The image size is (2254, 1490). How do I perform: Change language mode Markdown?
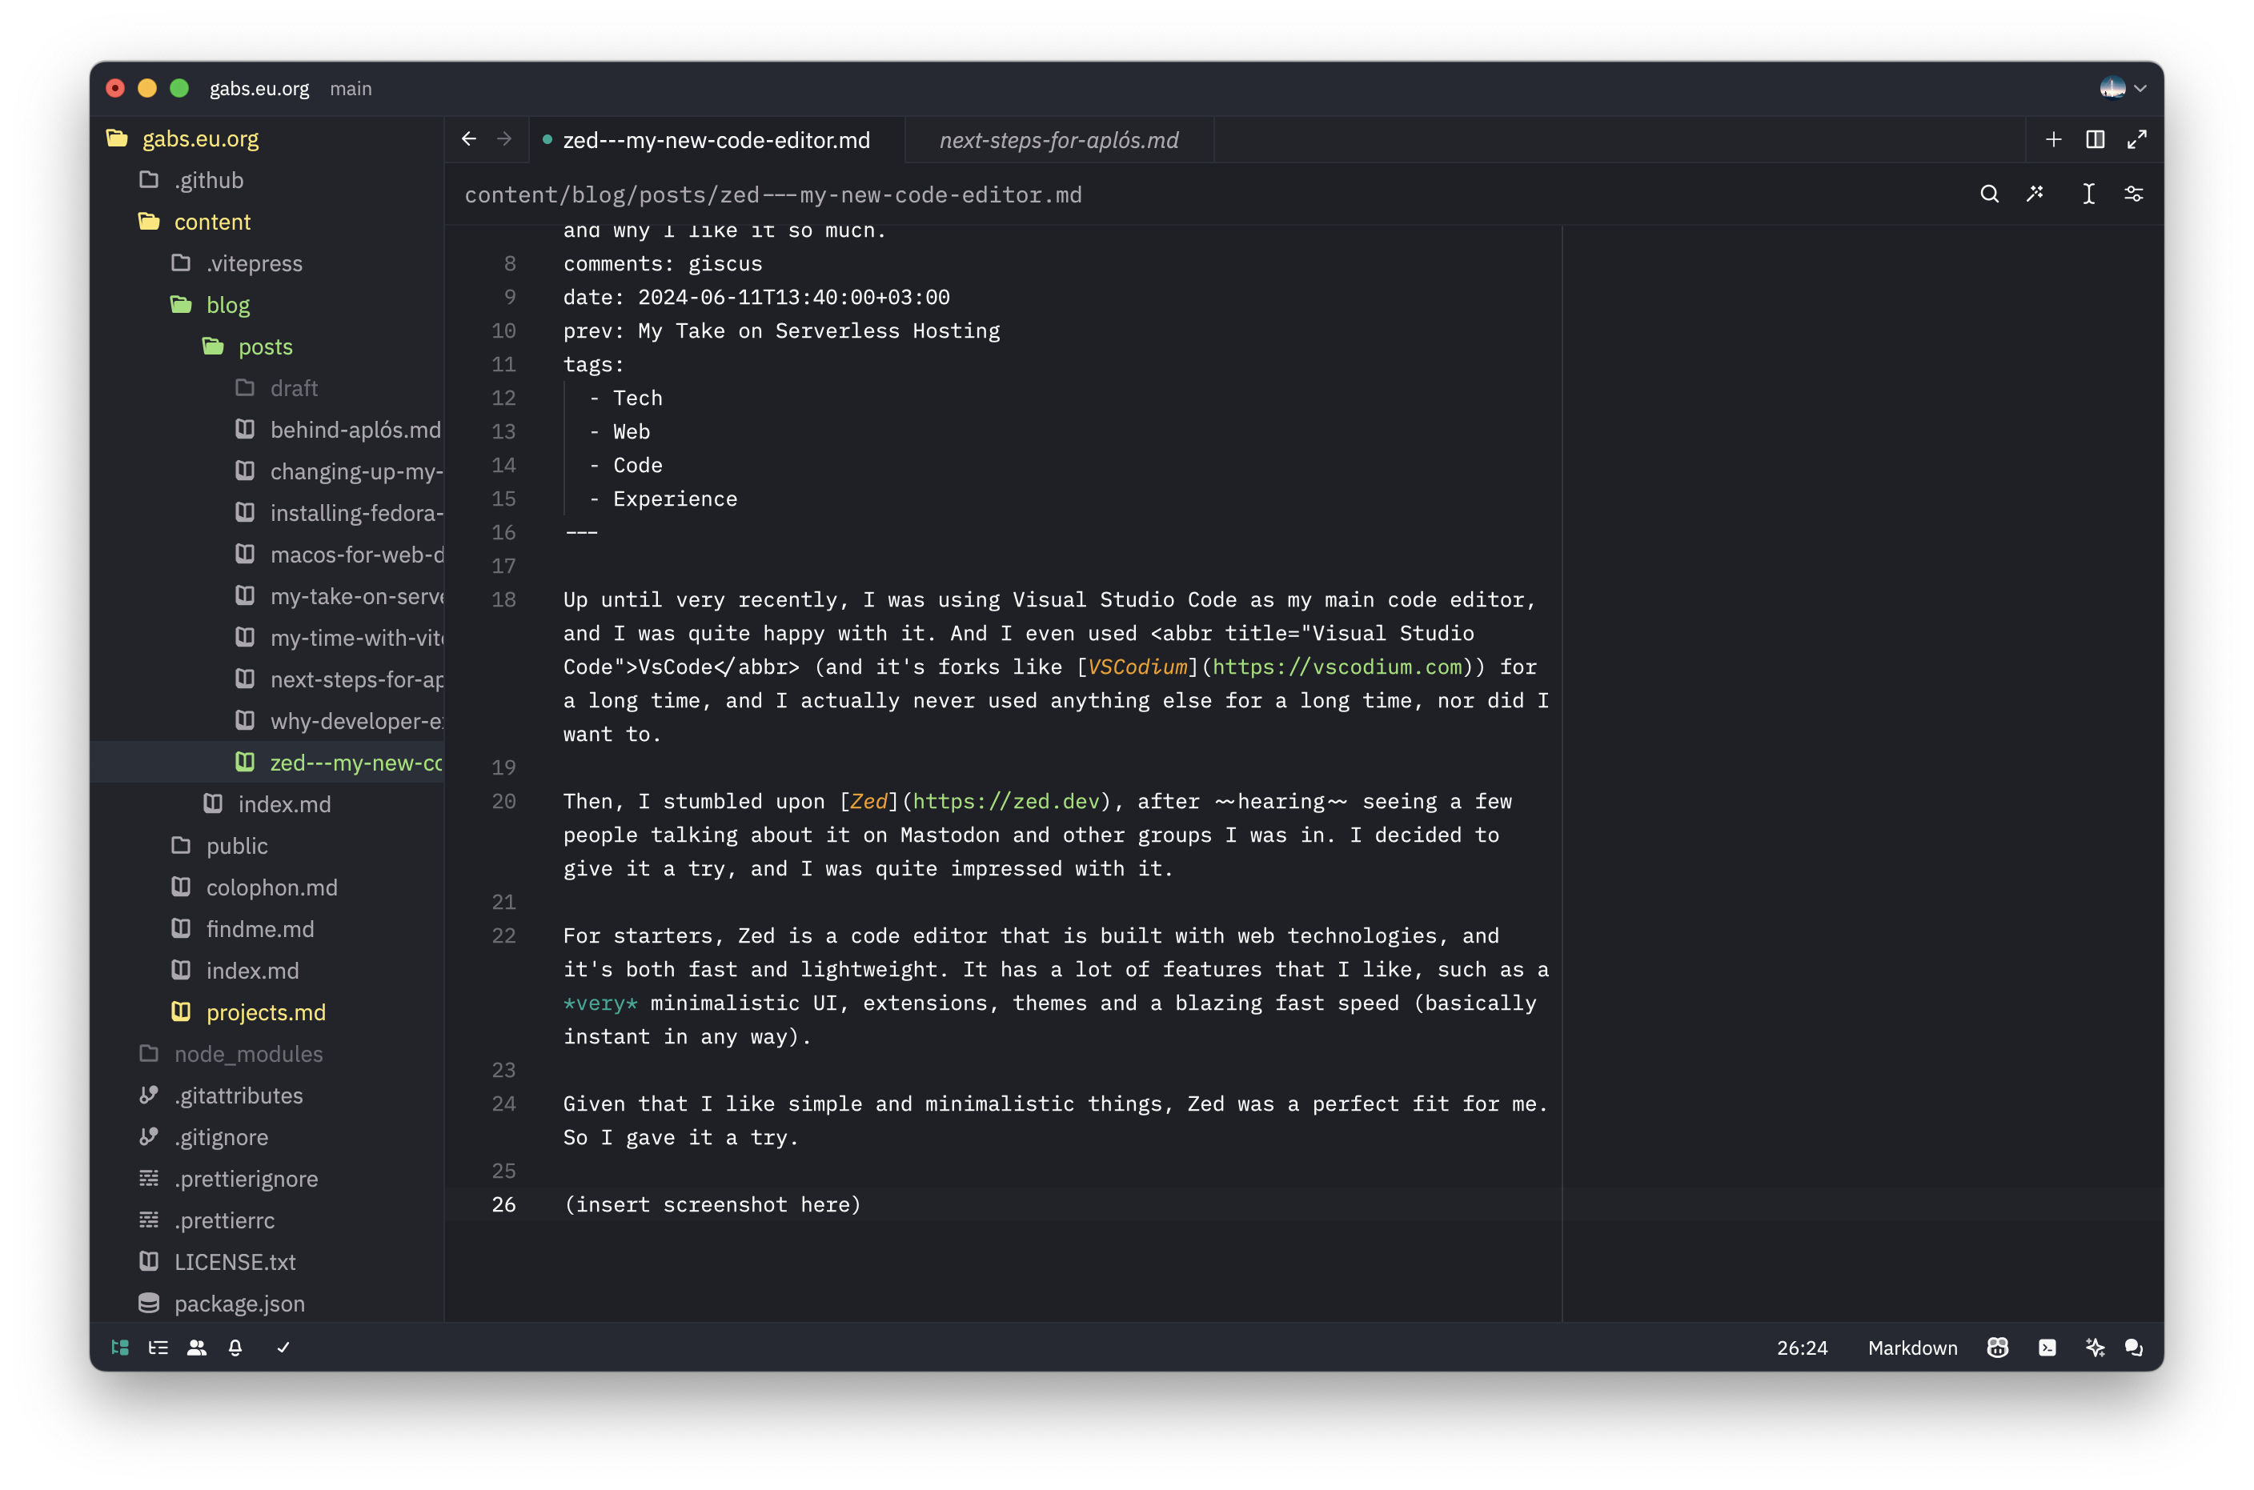1912,1348
